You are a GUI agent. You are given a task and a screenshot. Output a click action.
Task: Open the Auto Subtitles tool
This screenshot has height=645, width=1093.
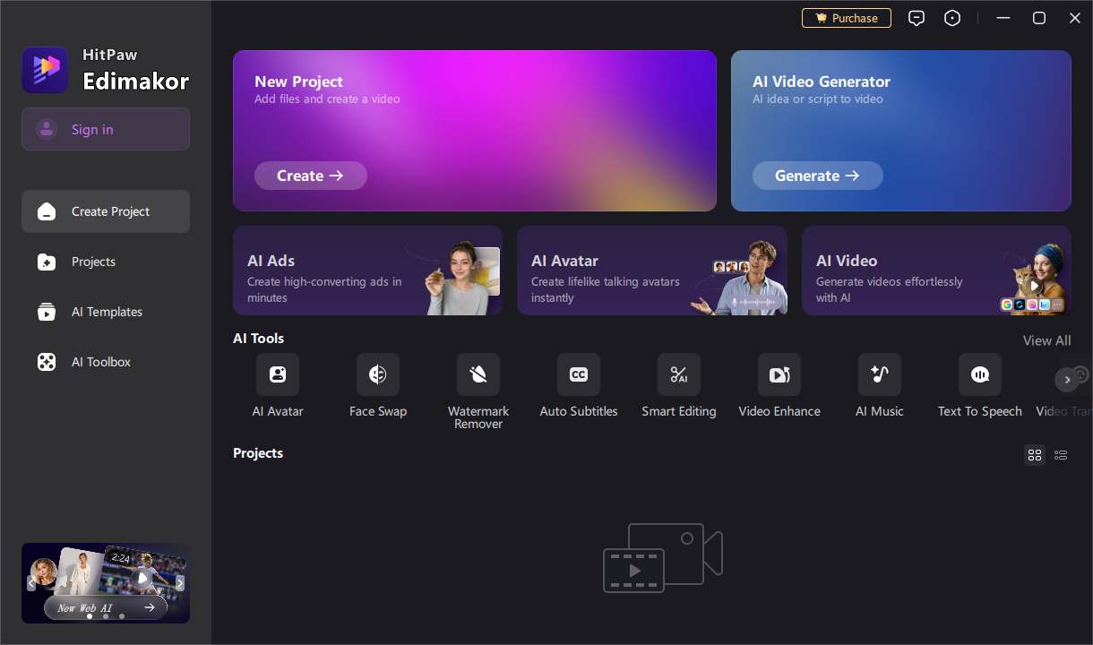click(x=579, y=374)
